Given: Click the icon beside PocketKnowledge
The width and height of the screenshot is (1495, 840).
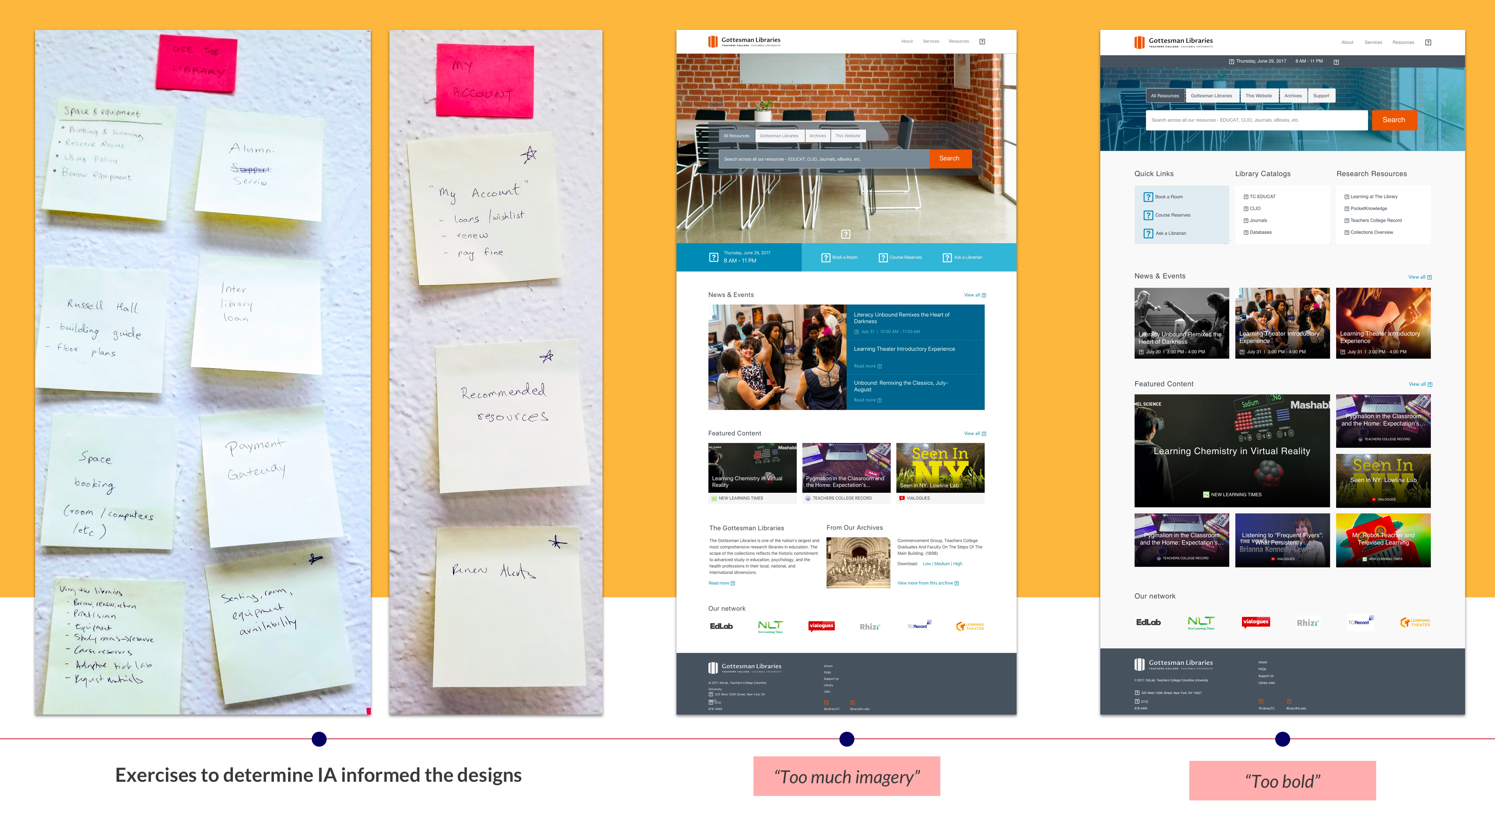Looking at the screenshot, I should [x=1346, y=209].
